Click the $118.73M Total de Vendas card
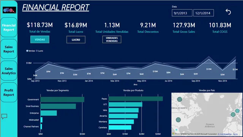The height and width of the screenshot is (137, 243). [40, 27]
